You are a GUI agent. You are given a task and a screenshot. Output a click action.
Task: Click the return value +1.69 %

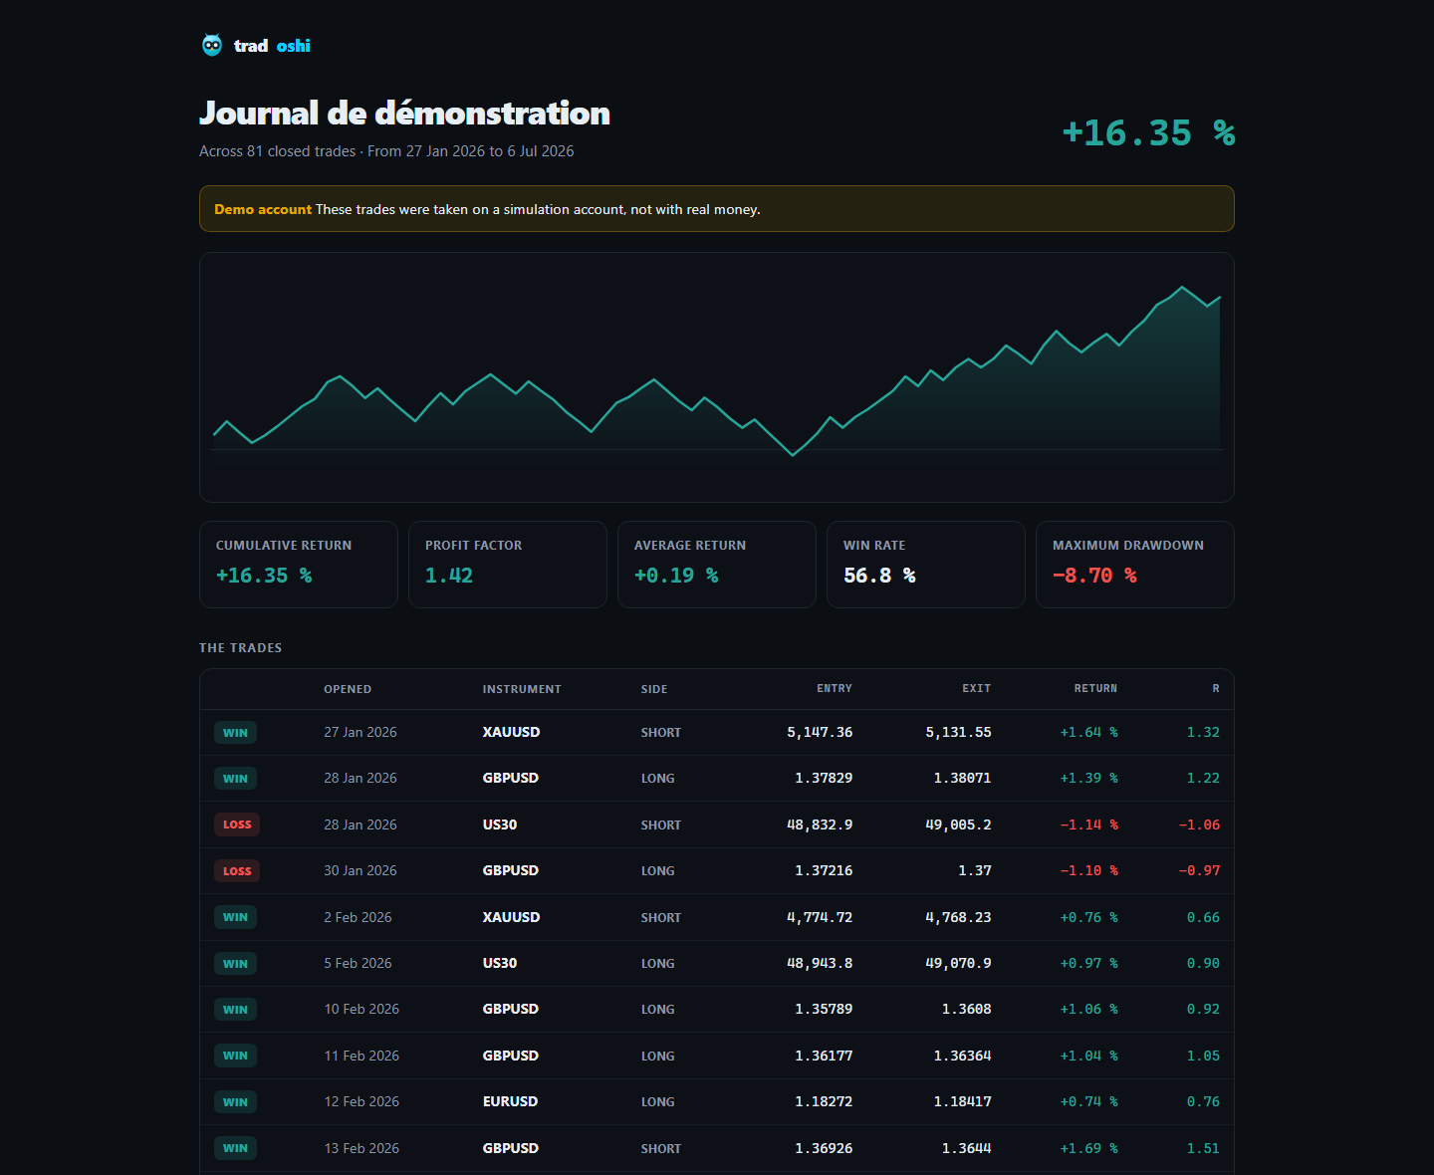(1089, 1148)
